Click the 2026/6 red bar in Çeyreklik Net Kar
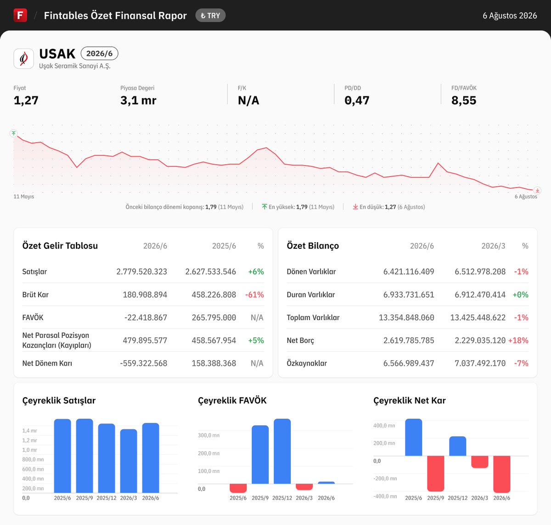 (x=502, y=474)
